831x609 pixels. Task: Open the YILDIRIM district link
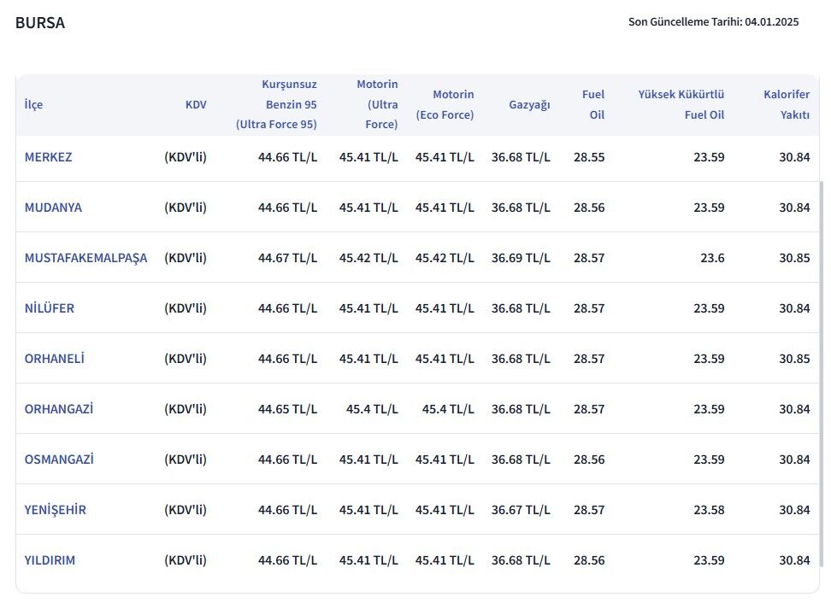click(51, 559)
